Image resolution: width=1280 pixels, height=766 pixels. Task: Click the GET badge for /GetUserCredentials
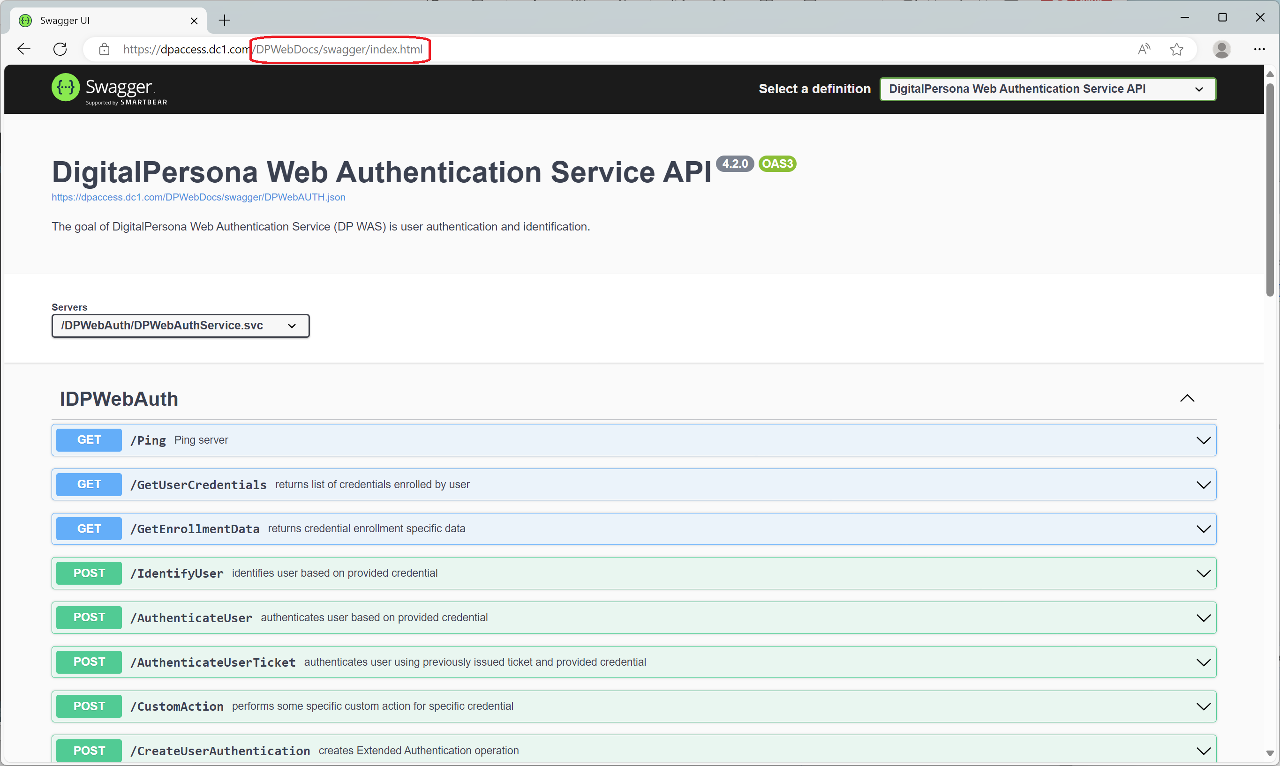(x=89, y=484)
